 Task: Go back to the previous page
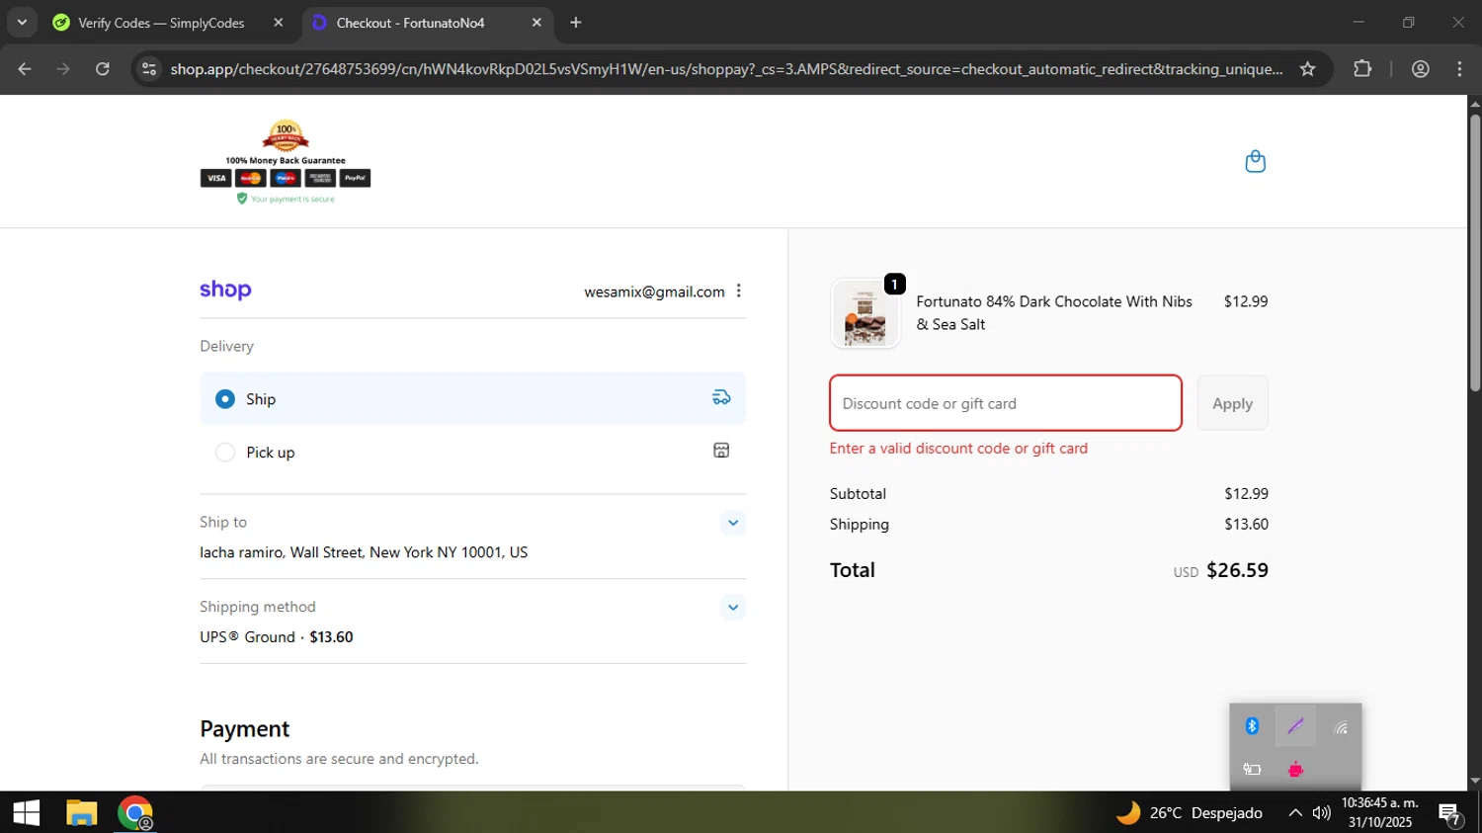point(25,68)
